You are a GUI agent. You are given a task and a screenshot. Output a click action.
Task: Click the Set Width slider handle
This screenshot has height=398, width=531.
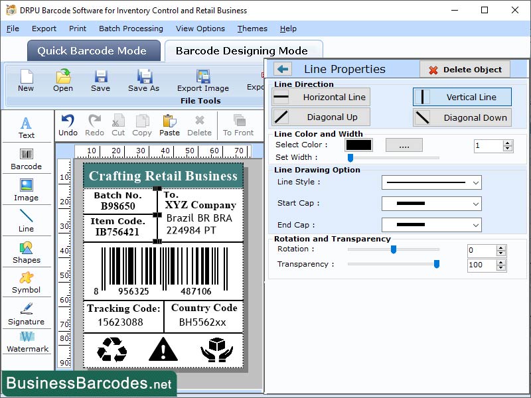click(350, 158)
